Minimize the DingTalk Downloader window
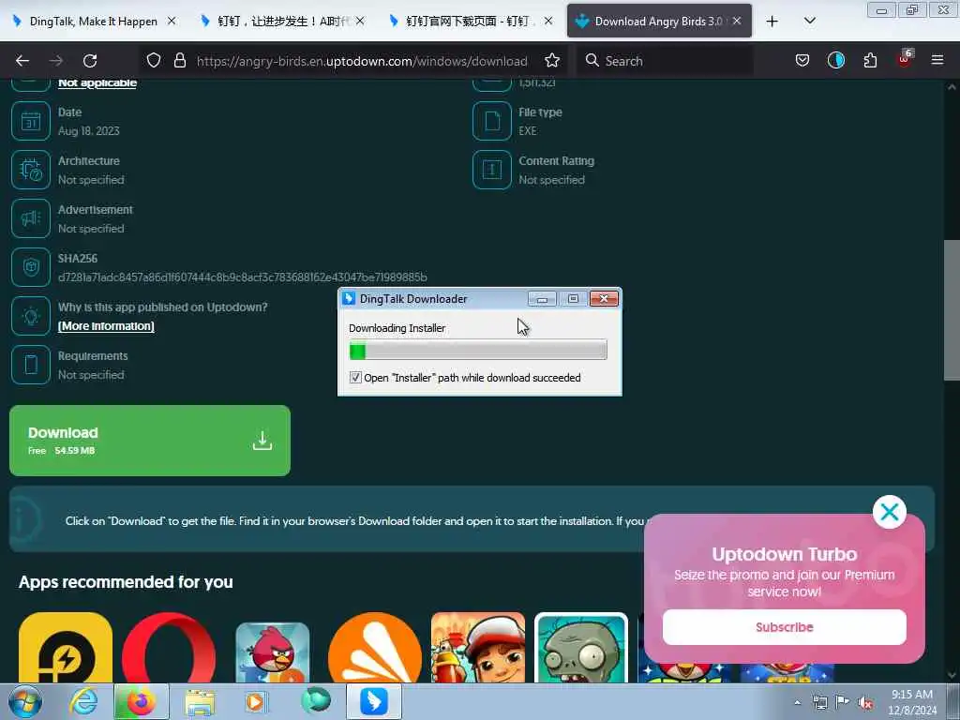960x720 pixels. click(x=542, y=299)
